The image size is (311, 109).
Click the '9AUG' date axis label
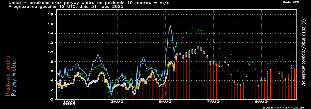(x=261, y=101)
